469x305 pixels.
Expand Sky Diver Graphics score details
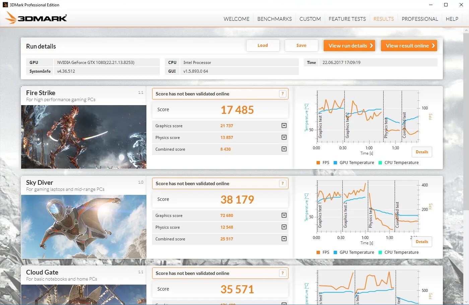pos(284,215)
